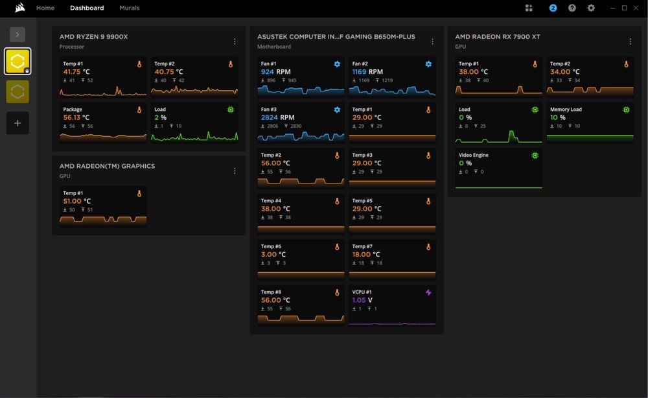
Task: Click chip icon on Memory Load tile
Action: [627, 110]
